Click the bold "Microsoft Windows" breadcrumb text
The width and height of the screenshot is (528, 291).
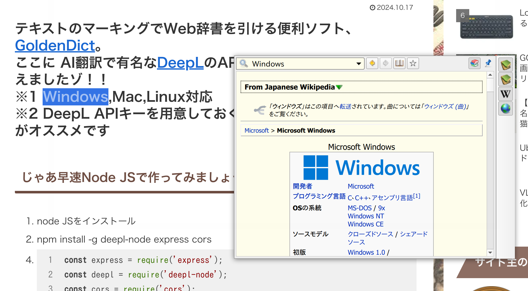point(306,130)
